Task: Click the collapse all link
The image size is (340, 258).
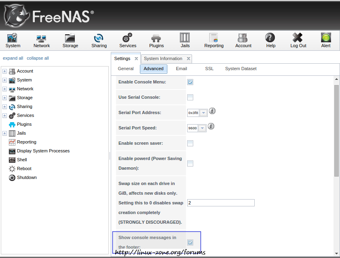Action: point(38,58)
